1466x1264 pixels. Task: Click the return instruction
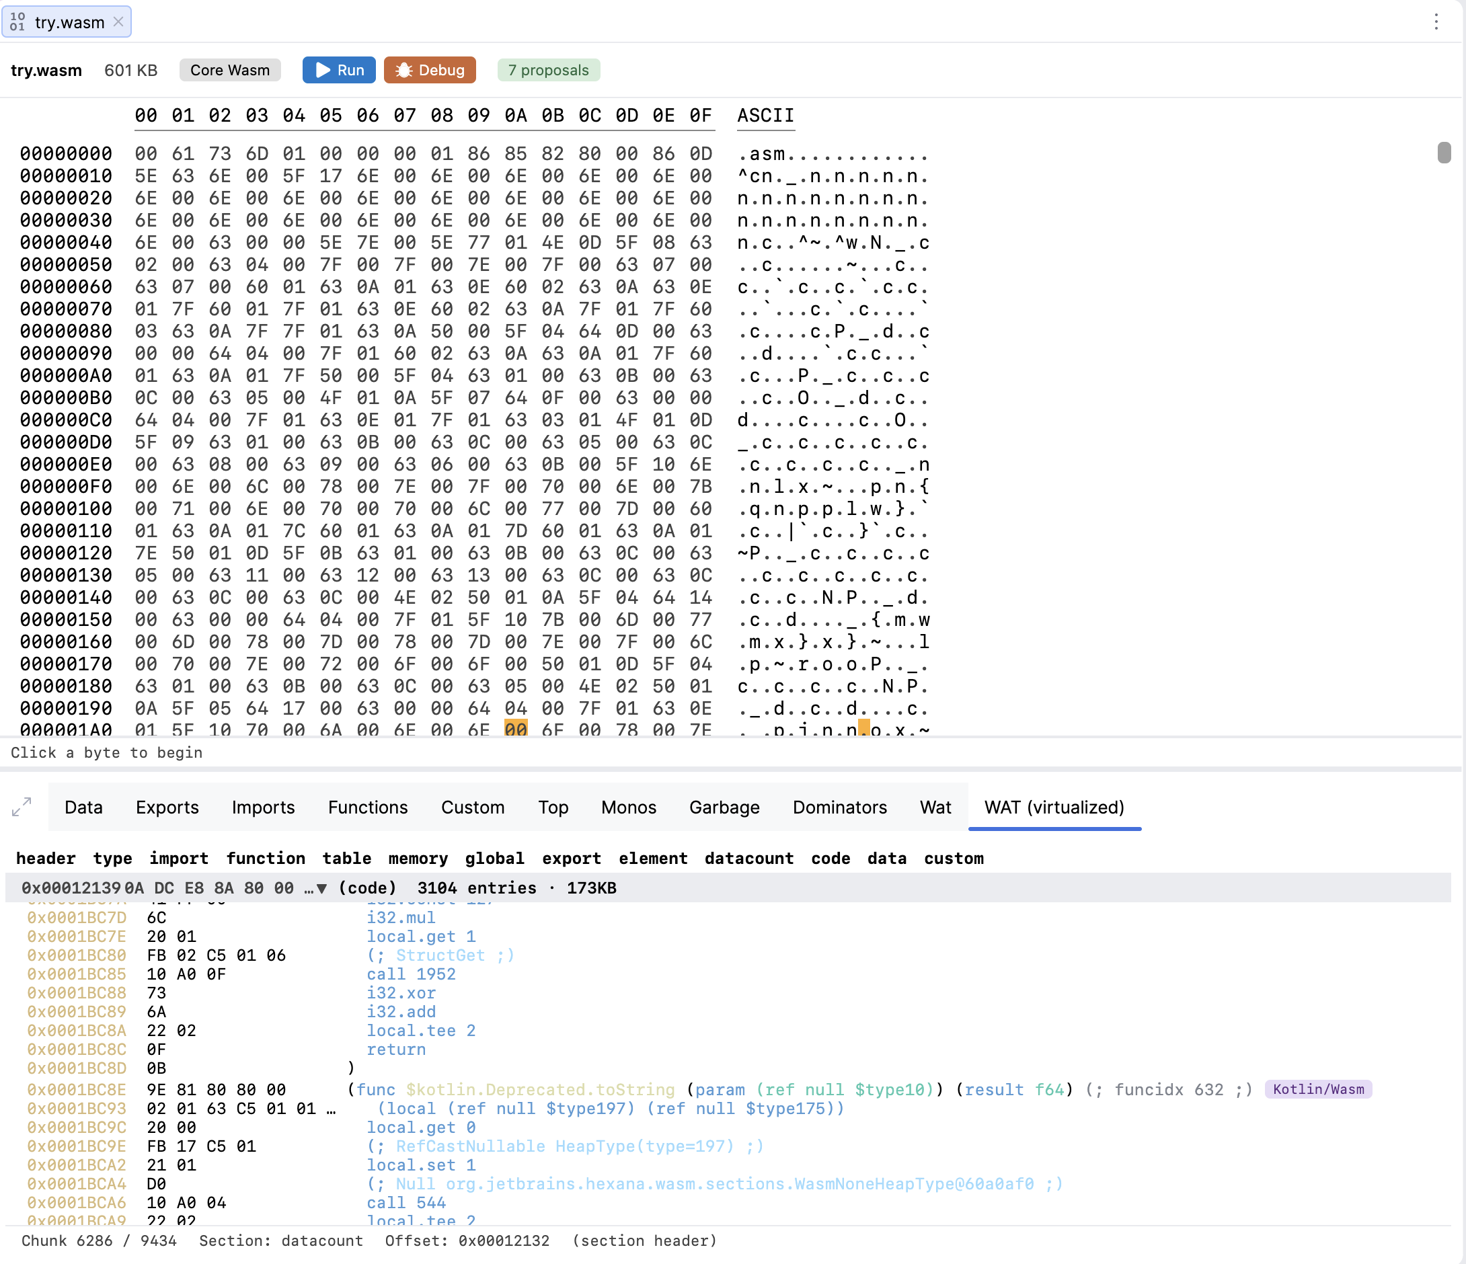(x=396, y=1050)
